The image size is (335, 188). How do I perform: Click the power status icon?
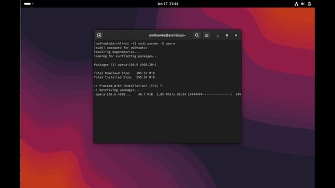[x=309, y=4]
